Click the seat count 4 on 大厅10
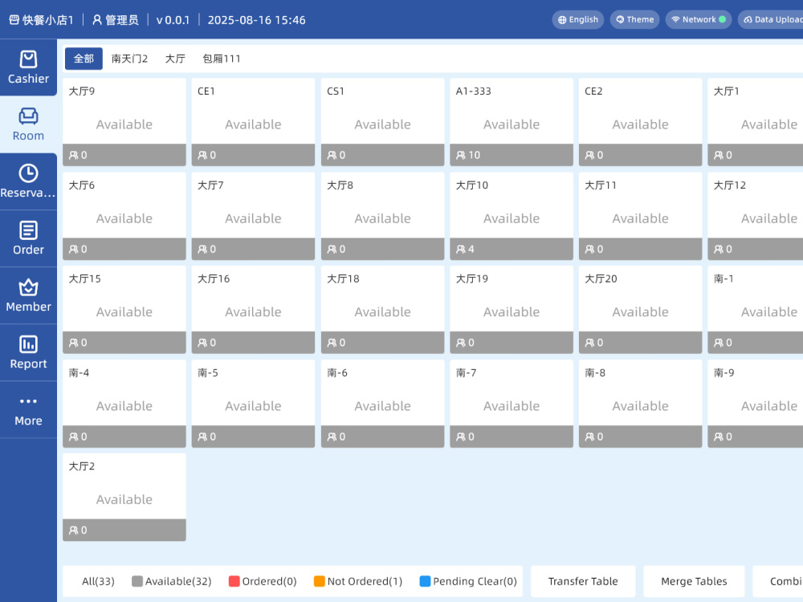The height and width of the screenshot is (602, 803). [x=465, y=250]
